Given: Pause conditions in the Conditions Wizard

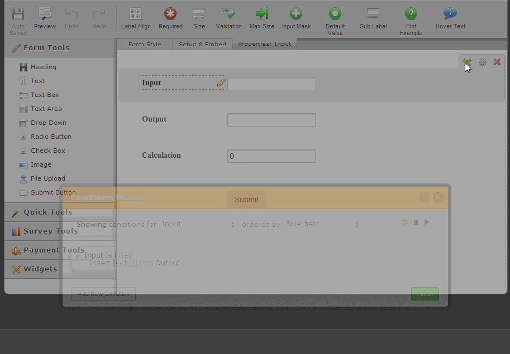Looking at the screenshot, I should (416, 222).
